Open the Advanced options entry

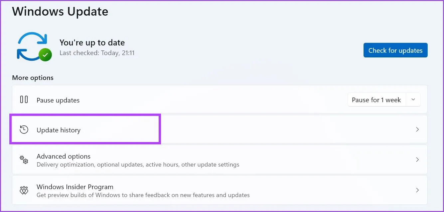[64, 156]
